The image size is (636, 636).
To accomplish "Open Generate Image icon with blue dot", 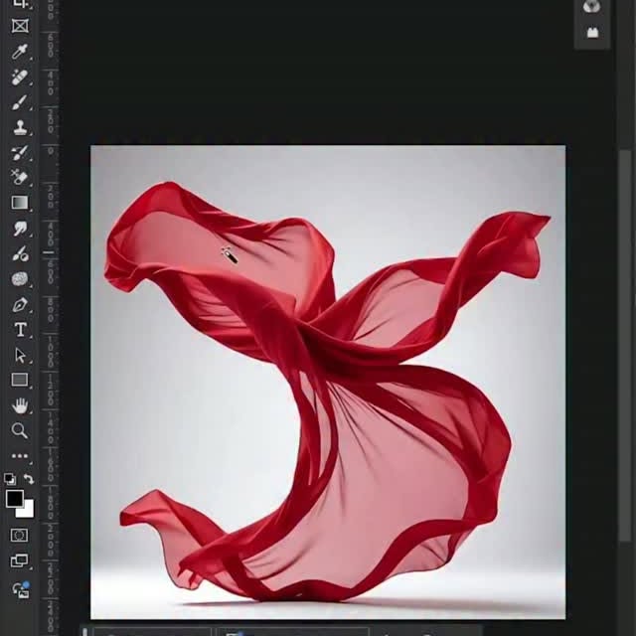I will tap(21, 589).
